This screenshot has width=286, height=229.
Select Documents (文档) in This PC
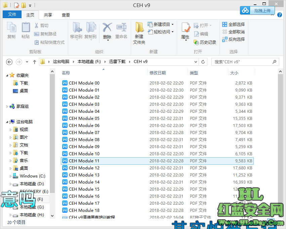[21, 145]
